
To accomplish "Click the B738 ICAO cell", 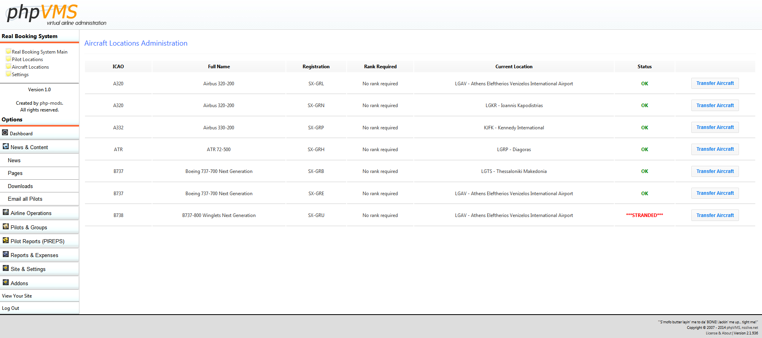I will 118,215.
